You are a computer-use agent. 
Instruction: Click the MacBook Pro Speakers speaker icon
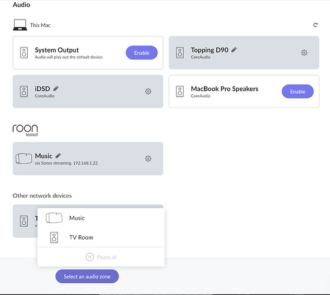pos(180,91)
